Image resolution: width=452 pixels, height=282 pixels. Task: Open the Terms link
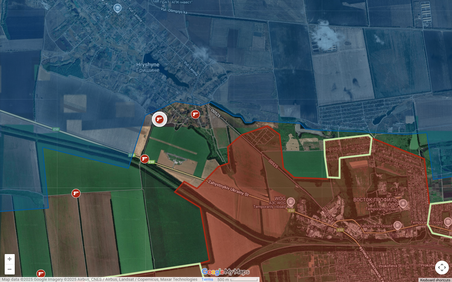(x=207, y=279)
